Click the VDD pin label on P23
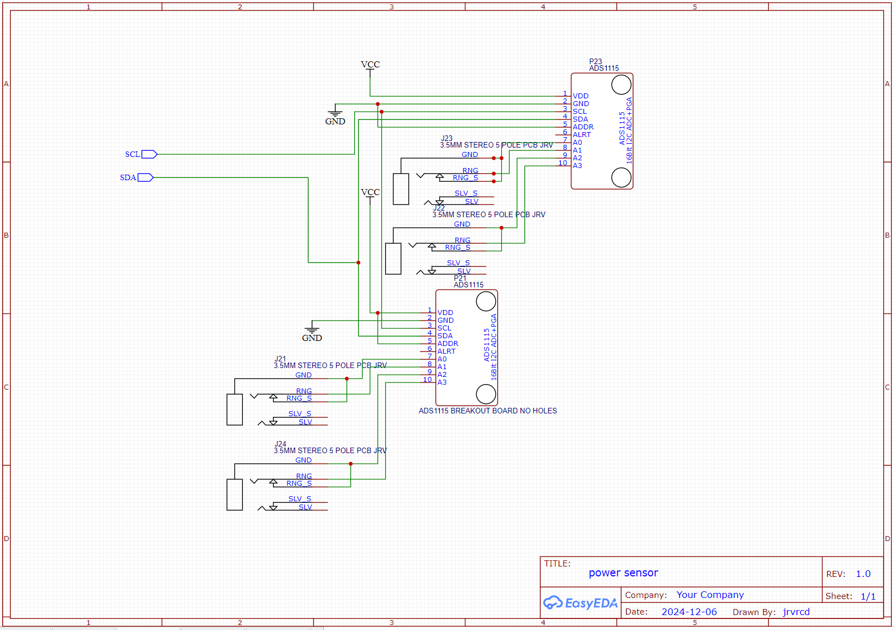Screen dimensions: 894x630 [x=581, y=96]
